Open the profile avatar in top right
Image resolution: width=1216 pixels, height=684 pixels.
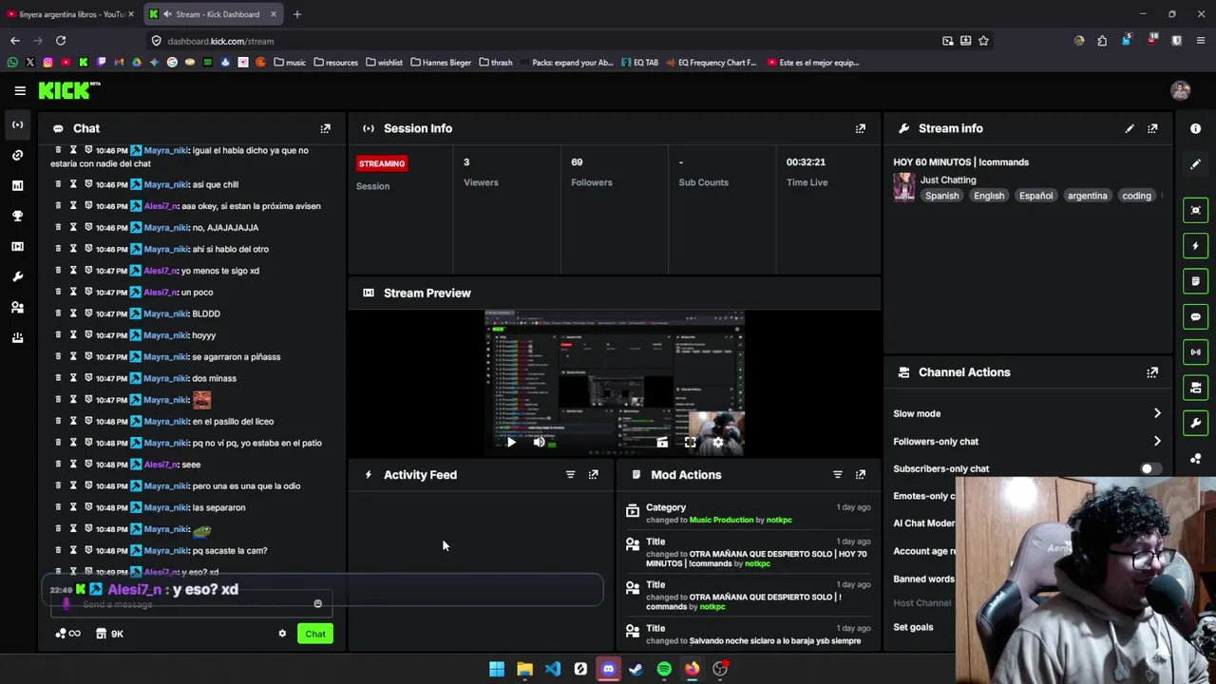click(1181, 90)
